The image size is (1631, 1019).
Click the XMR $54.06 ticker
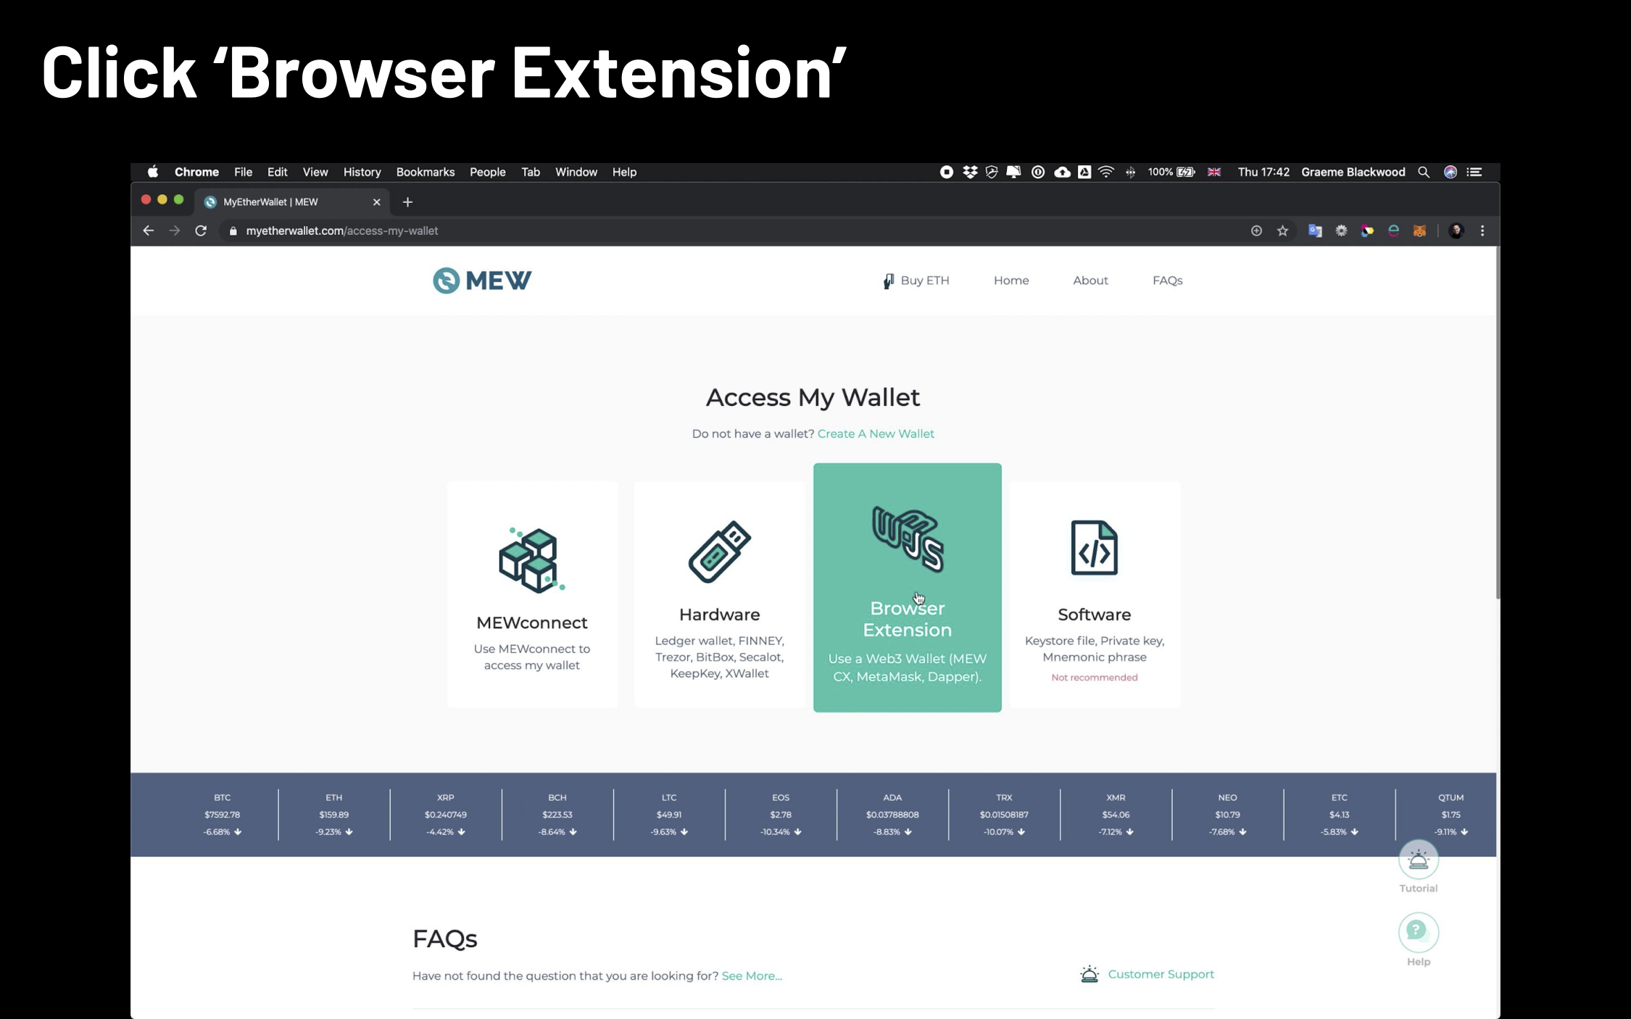coord(1116,815)
